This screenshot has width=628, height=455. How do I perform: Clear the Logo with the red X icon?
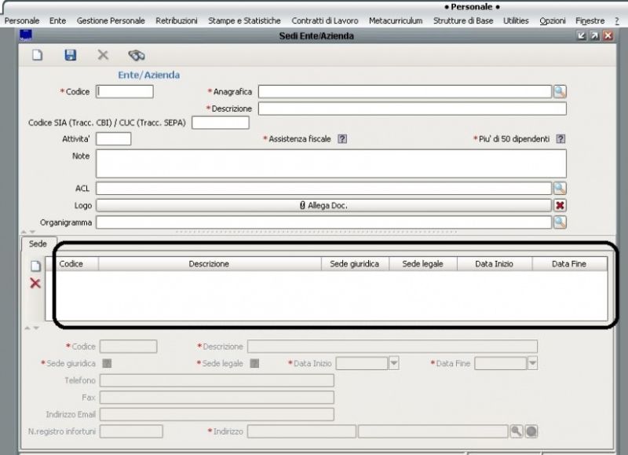click(561, 204)
